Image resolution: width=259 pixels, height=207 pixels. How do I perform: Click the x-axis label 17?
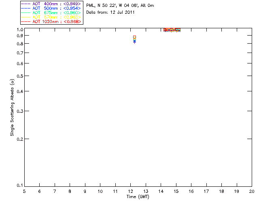tap(206, 191)
